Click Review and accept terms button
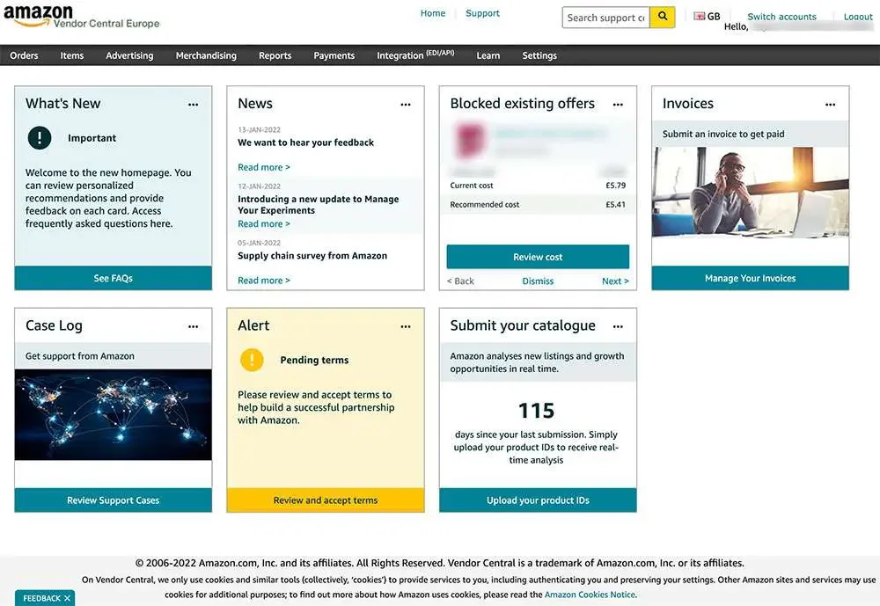The image size is (880, 606). 326,500
